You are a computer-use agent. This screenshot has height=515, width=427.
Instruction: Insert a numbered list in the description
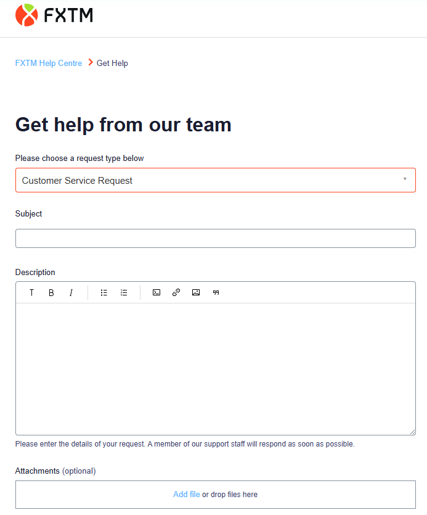coord(124,292)
